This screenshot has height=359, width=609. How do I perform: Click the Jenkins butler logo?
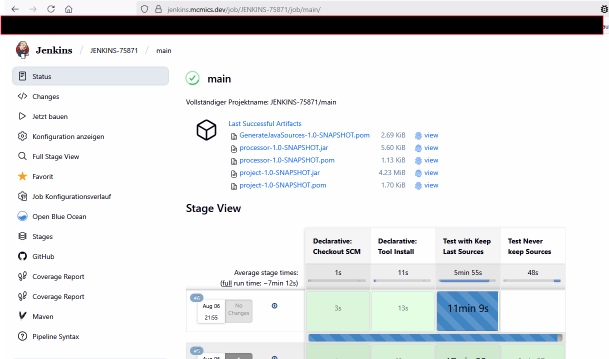click(22, 49)
